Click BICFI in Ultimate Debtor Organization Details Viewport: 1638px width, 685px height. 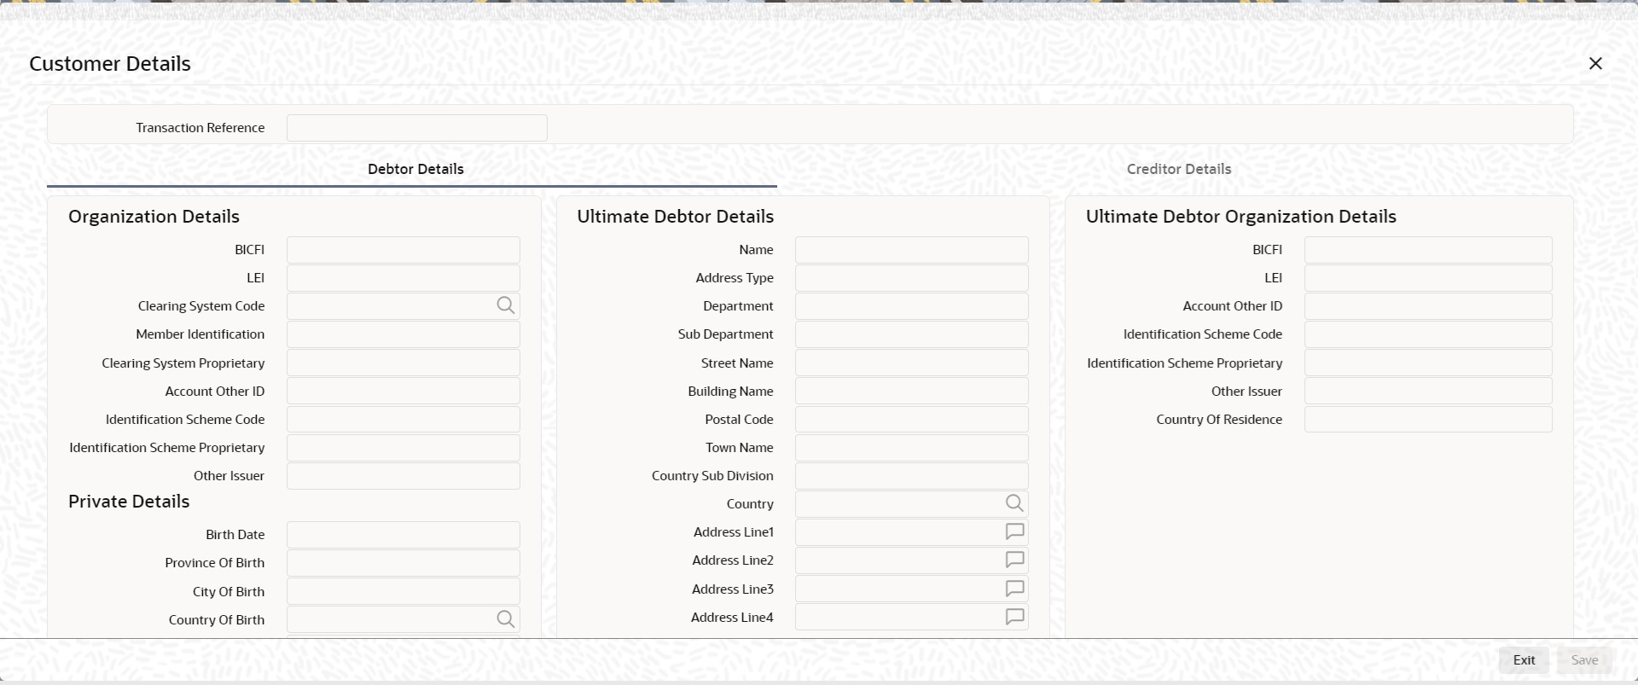[1428, 250]
